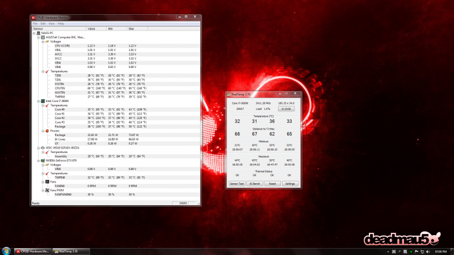Show hidden tray icons arrow
The image size is (454, 255).
[x=388, y=252]
